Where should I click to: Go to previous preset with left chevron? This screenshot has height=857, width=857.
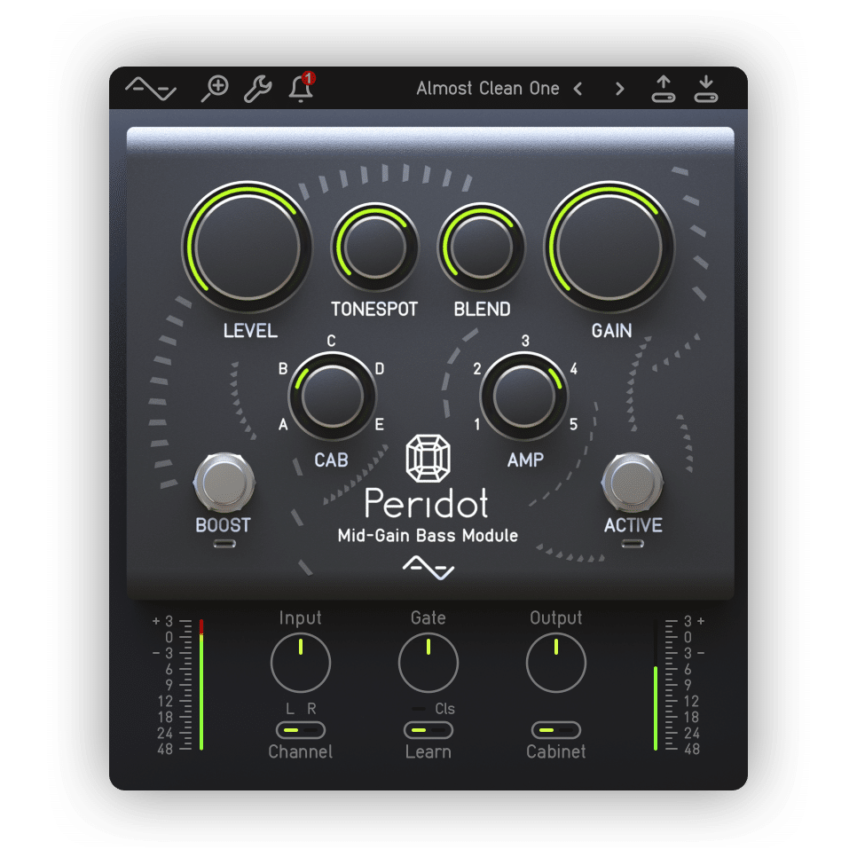click(x=578, y=89)
